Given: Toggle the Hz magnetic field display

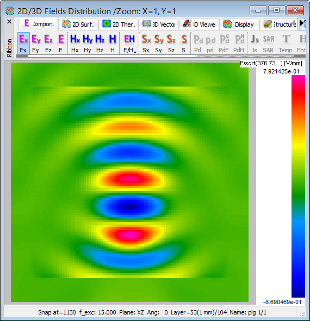Looking at the screenshot, I should pos(100,44).
